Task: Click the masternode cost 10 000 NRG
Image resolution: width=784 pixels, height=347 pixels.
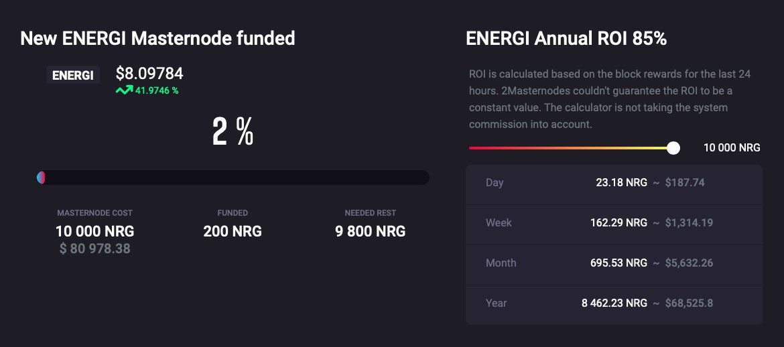Action: (x=94, y=232)
